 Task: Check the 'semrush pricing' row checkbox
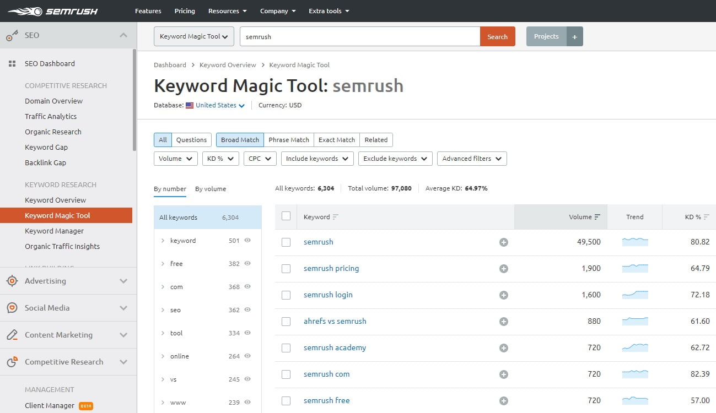point(286,269)
